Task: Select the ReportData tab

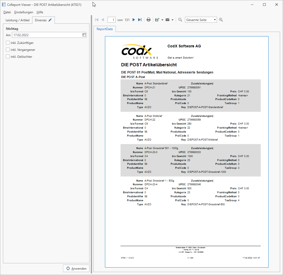Action: point(105,29)
